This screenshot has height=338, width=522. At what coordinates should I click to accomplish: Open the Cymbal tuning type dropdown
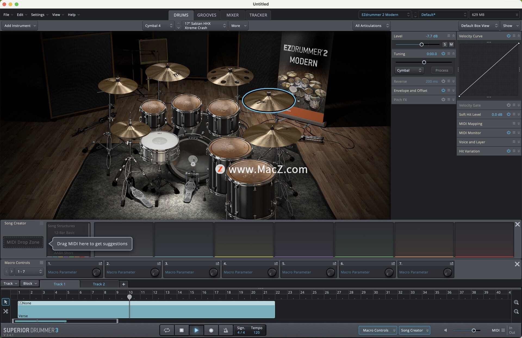tap(409, 70)
